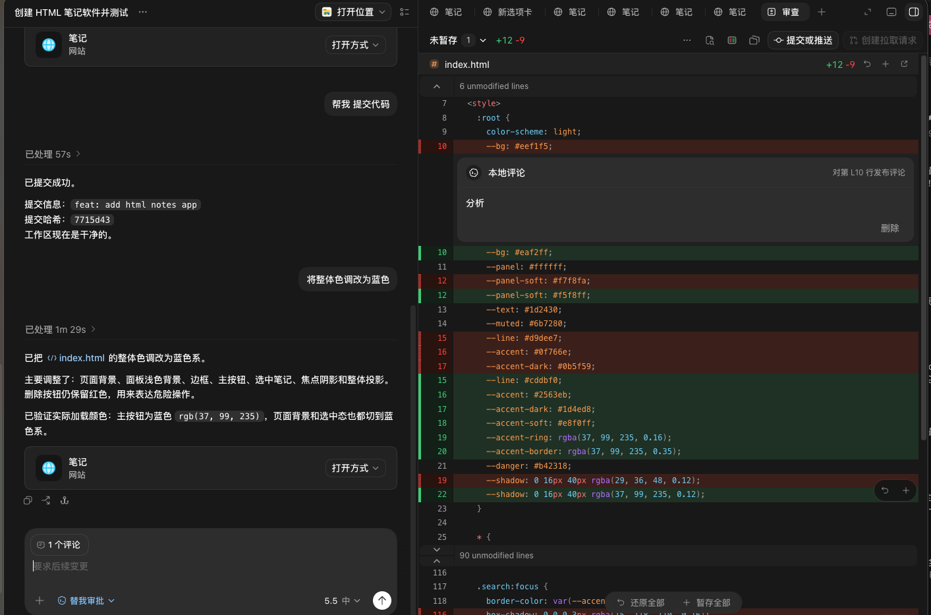This screenshot has height=615, width=931.
Task: Click the rgb(37, 99, 235) code chip
Action: (219, 417)
